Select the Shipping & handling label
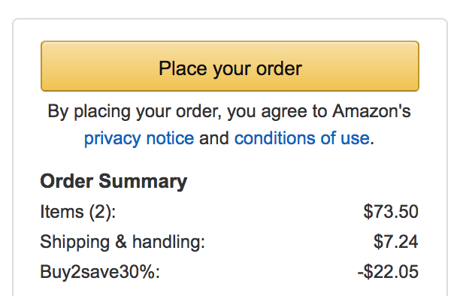 point(123,242)
